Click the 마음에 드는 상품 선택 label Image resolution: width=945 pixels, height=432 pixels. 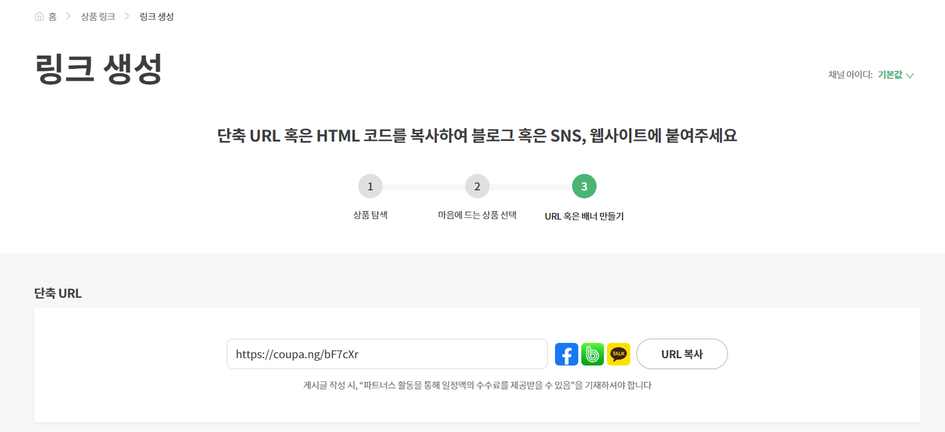(x=477, y=215)
